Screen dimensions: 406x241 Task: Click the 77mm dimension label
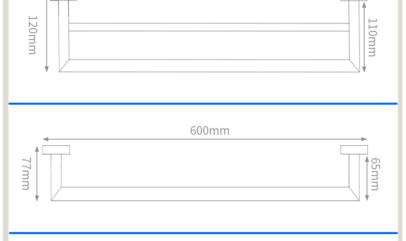[26, 174]
